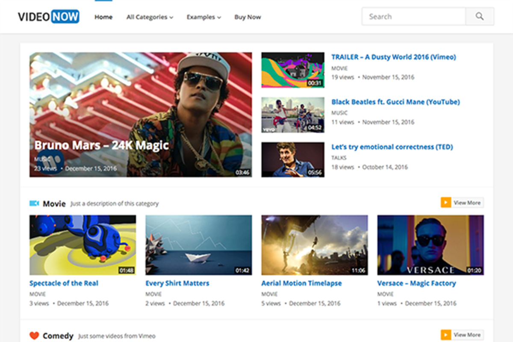Click MOVIE label under Aerial Motion Timelapse
The height and width of the screenshot is (342, 513).
270,294
